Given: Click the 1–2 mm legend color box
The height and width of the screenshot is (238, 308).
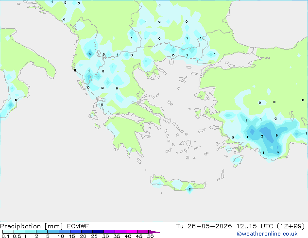Looking at the screenshot, I should click(31, 232).
